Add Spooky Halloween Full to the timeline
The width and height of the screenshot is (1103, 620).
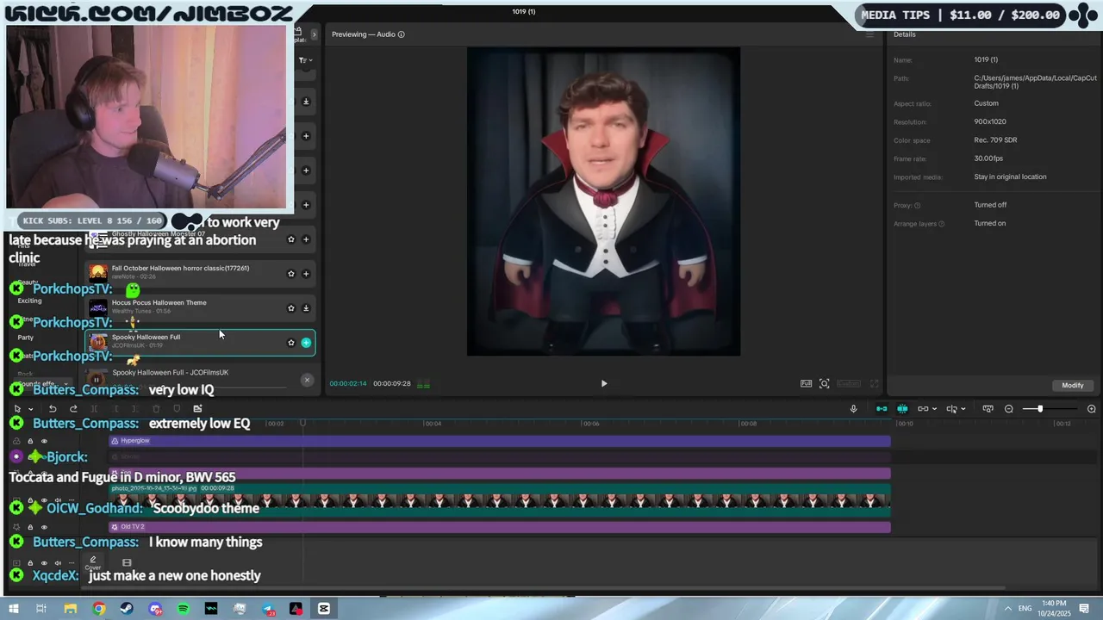[306, 343]
